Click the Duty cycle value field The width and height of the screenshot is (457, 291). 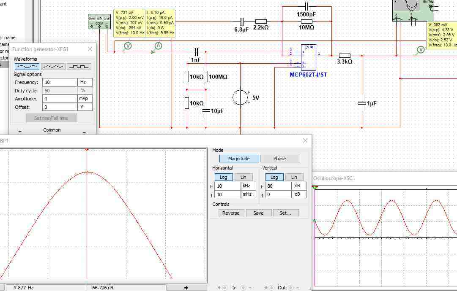[x=60, y=90]
